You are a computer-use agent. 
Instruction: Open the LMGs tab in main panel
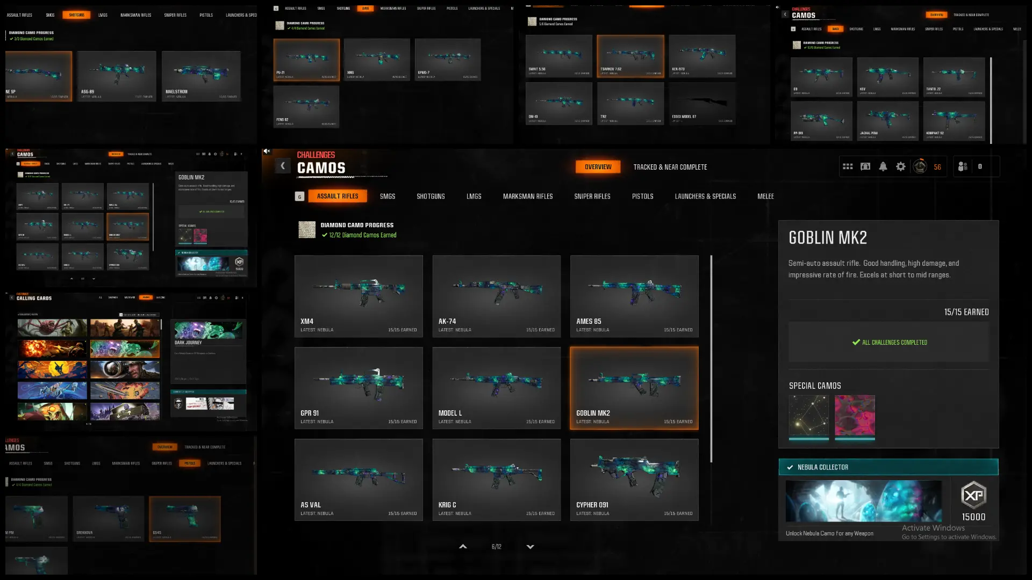pos(474,197)
